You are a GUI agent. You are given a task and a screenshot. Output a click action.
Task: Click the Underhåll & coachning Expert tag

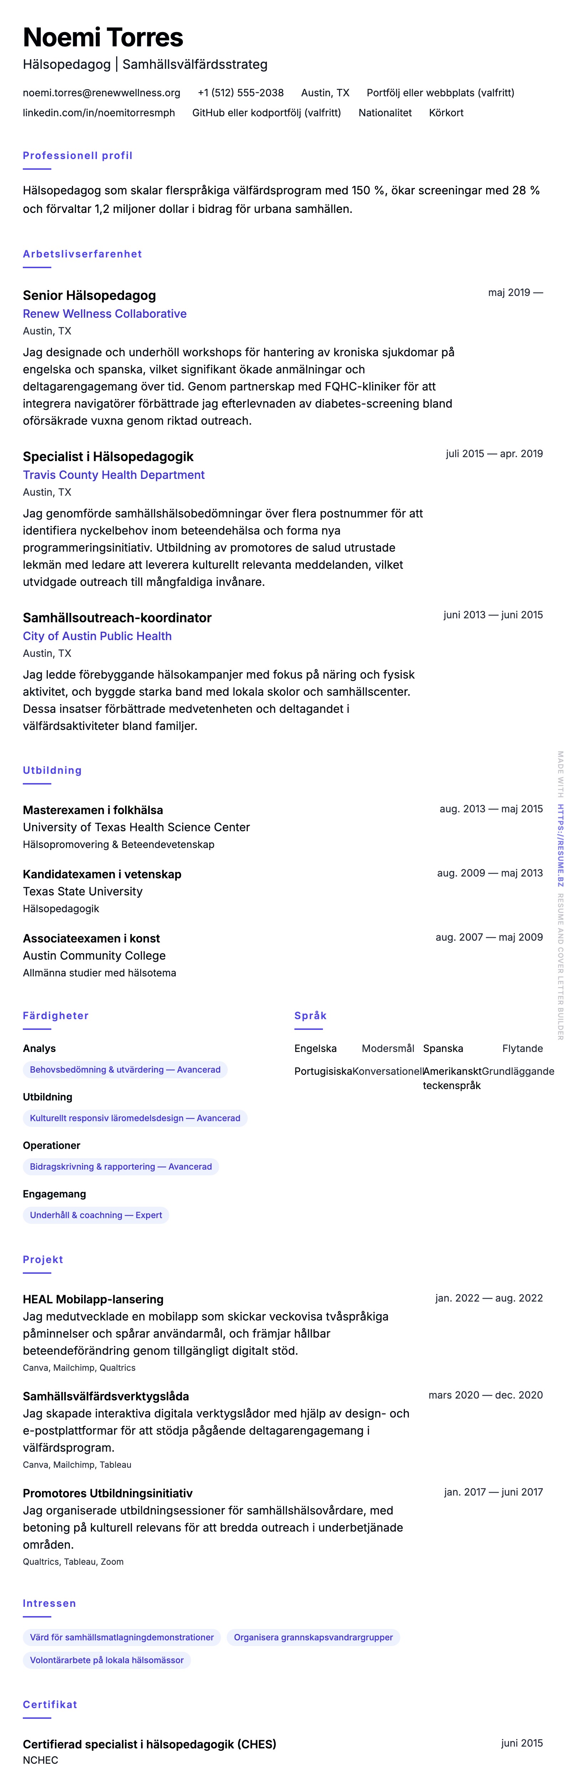(96, 1216)
